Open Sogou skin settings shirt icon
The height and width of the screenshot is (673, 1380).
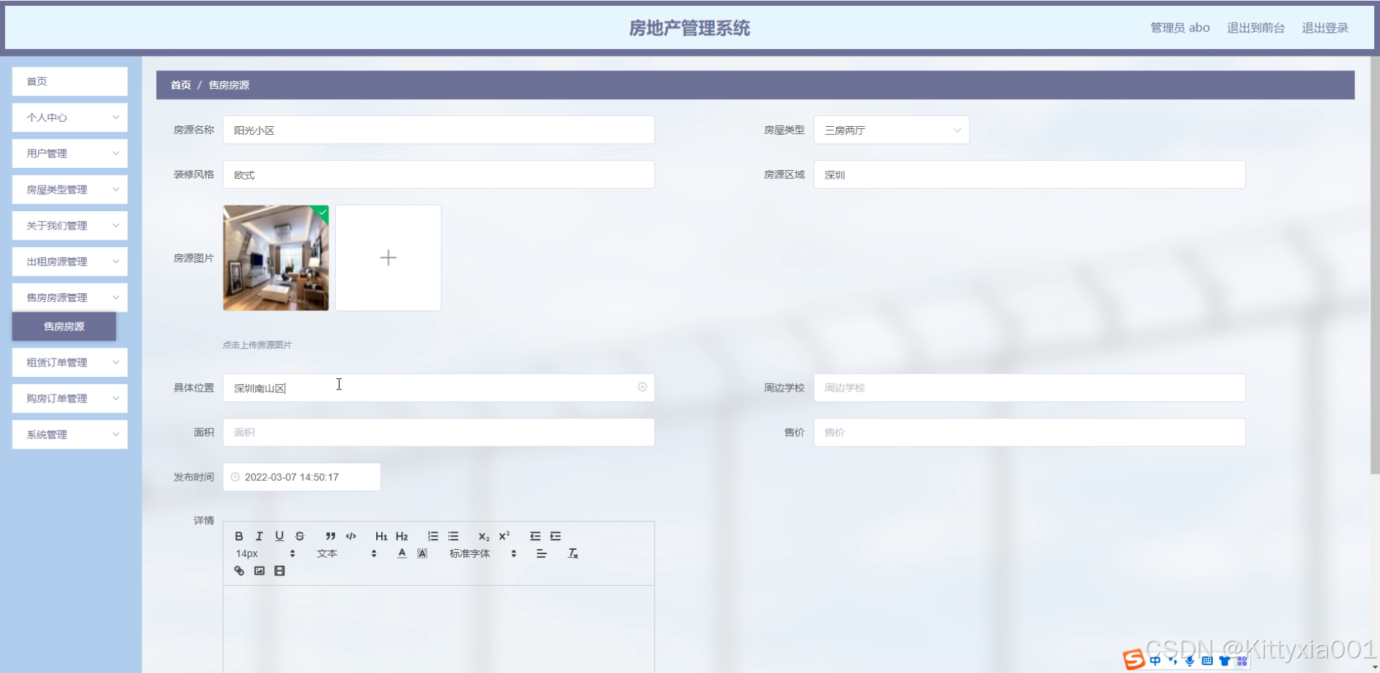point(1225,661)
